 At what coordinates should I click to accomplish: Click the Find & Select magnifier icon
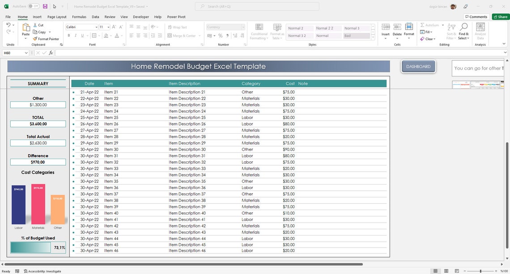pyautogui.click(x=464, y=26)
